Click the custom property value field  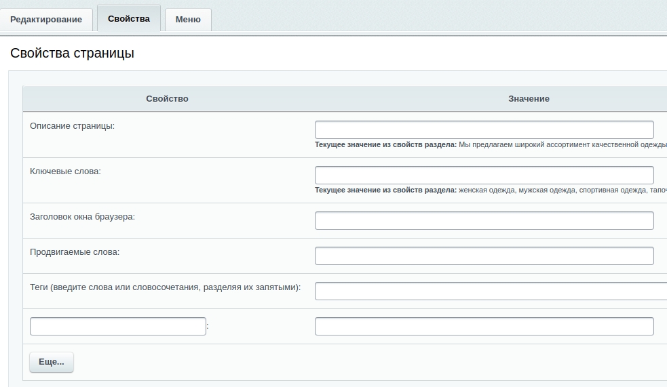484,326
